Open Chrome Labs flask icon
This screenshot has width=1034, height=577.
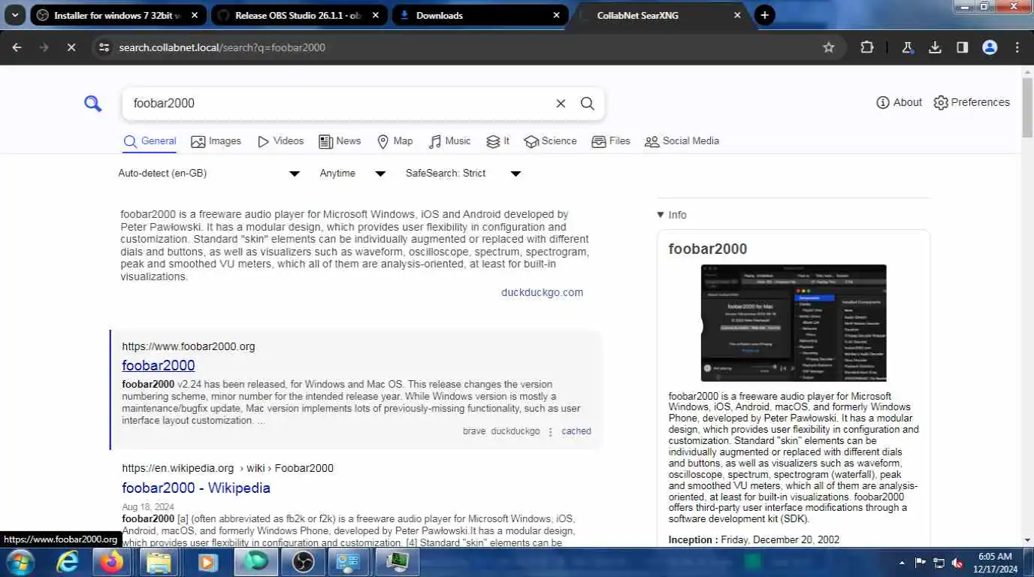(908, 47)
